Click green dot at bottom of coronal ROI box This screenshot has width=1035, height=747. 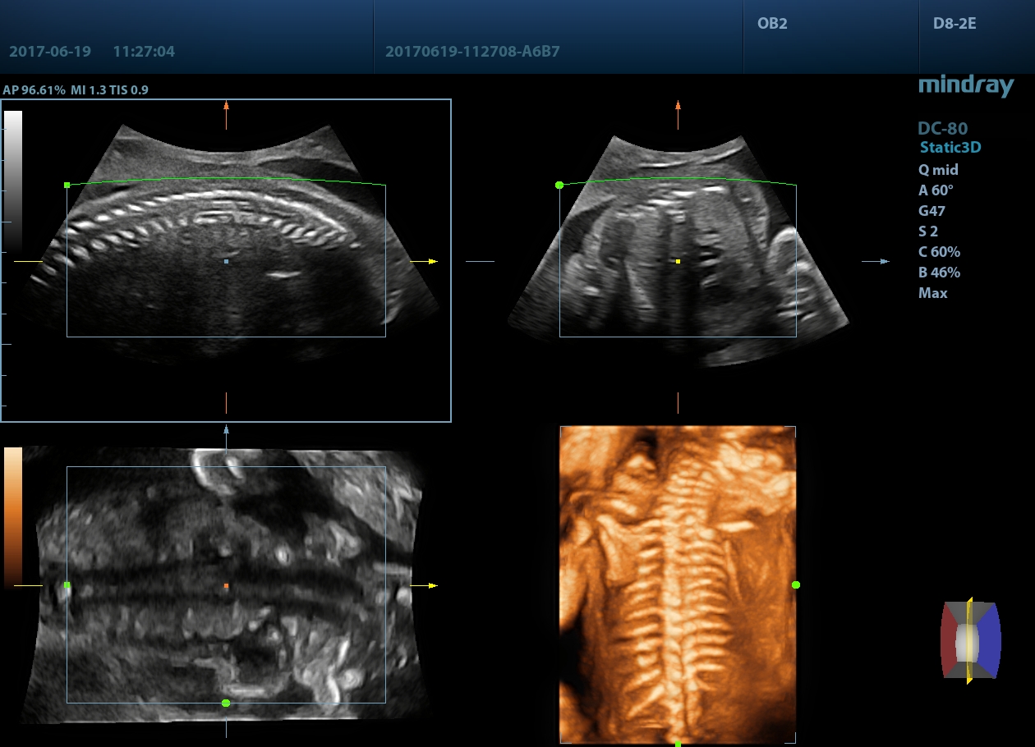(x=226, y=703)
